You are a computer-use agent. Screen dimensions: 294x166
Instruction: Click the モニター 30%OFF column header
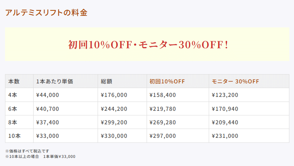235,81
